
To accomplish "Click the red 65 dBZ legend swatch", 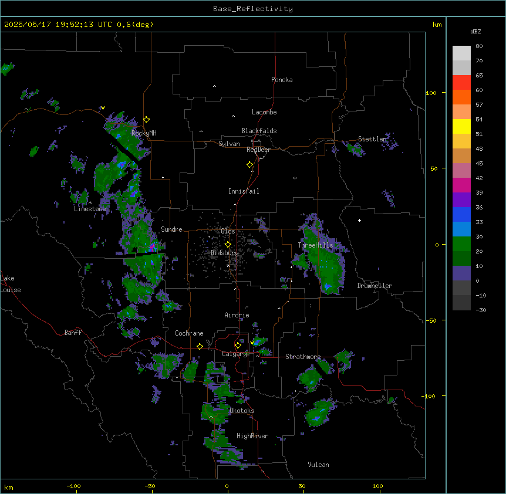I will point(461,83).
